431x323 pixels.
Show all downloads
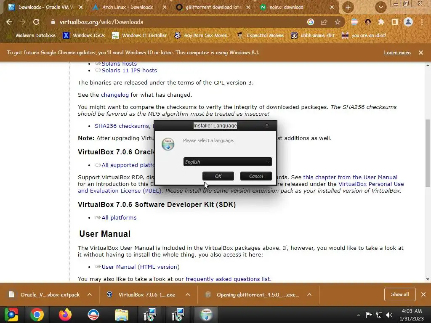click(x=400, y=294)
